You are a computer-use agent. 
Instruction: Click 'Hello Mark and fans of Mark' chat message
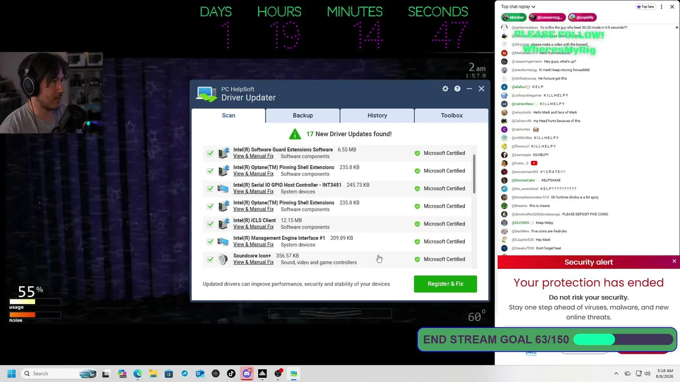(x=555, y=112)
